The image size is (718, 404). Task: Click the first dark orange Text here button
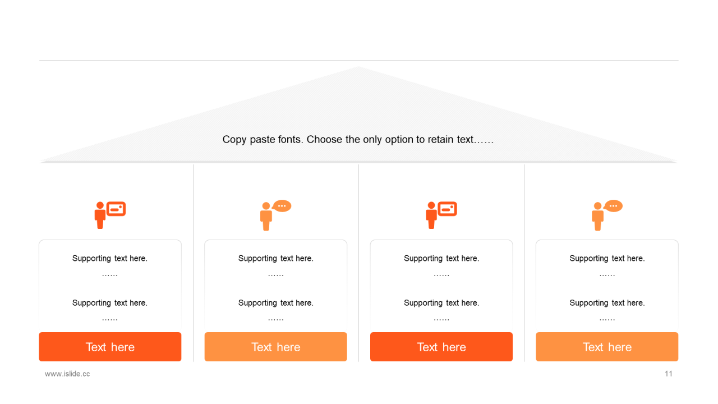tap(110, 347)
